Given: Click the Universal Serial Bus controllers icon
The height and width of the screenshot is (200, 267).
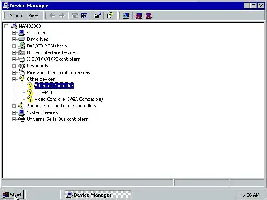Looking at the screenshot, I should pyautogui.click(x=22, y=119).
